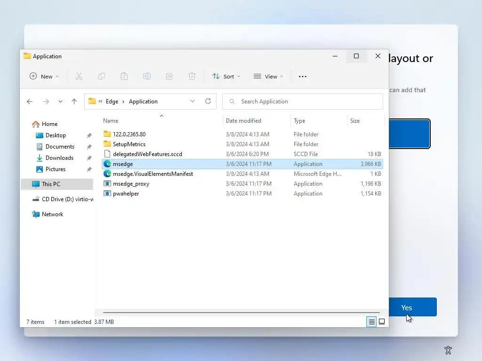Select Home in navigation pane

pos(49,124)
